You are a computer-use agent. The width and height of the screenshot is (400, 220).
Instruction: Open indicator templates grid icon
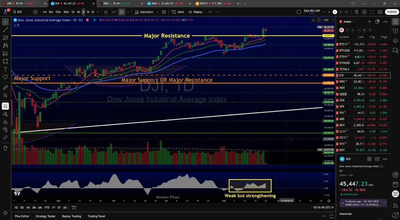[x=164, y=12]
